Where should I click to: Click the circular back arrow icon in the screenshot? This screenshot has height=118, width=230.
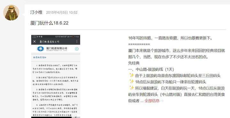[77, 49]
